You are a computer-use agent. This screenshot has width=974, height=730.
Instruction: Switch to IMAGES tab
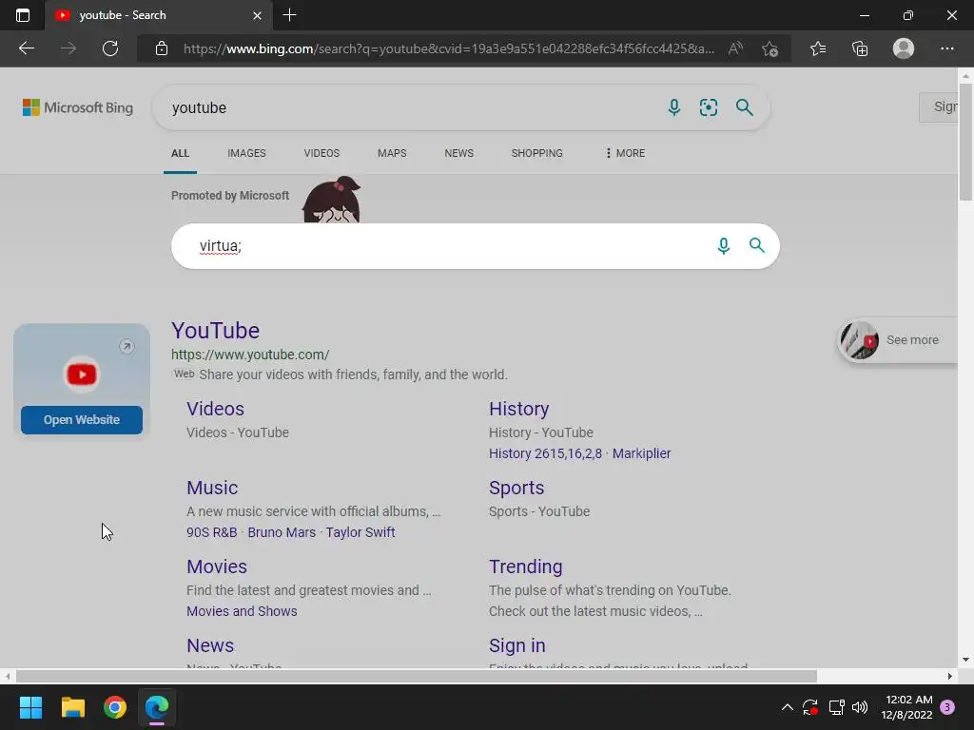[x=246, y=153]
